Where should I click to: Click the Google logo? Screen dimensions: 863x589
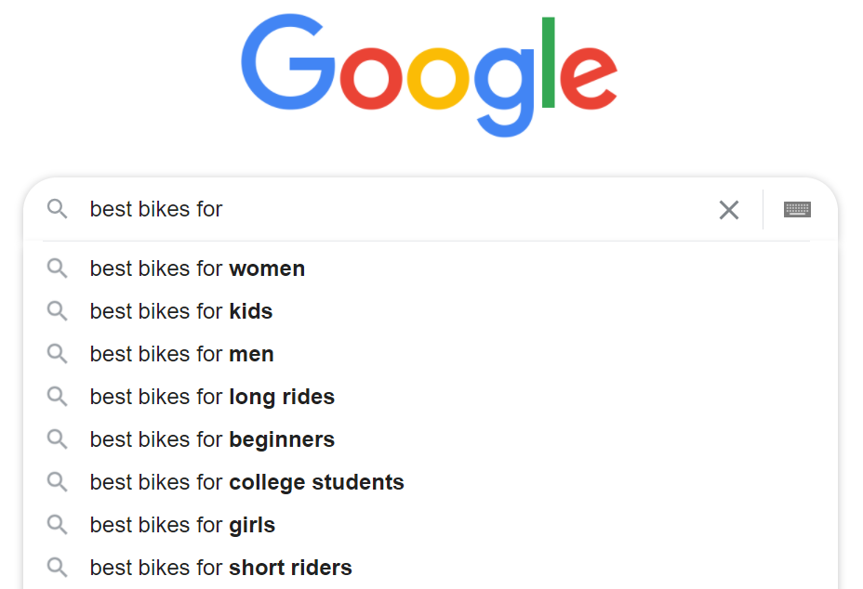coord(429,74)
